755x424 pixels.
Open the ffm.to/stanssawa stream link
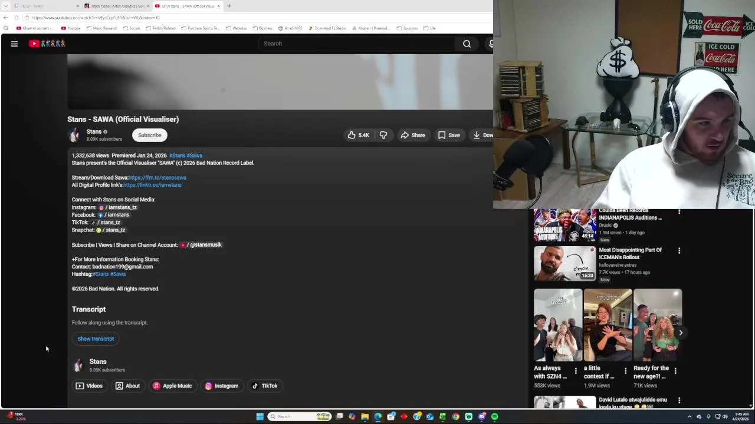pyautogui.click(x=157, y=177)
